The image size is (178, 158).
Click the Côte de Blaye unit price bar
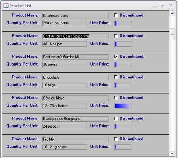(123, 106)
